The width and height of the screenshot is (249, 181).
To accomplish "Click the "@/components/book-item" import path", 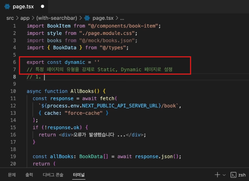I will tap(123, 26).
